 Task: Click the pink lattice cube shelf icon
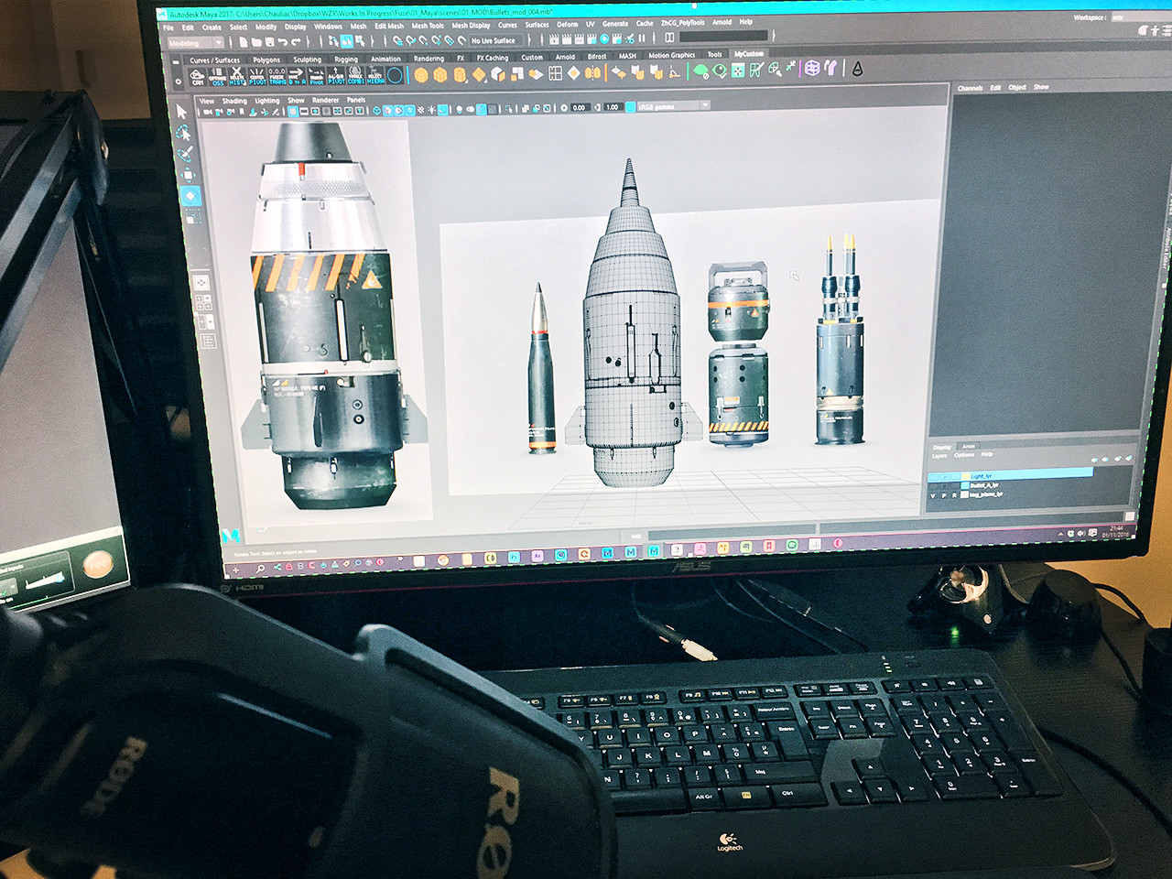point(812,69)
